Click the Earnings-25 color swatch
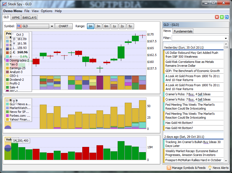Screen dimensions: 232x173 [x=7, y=68]
